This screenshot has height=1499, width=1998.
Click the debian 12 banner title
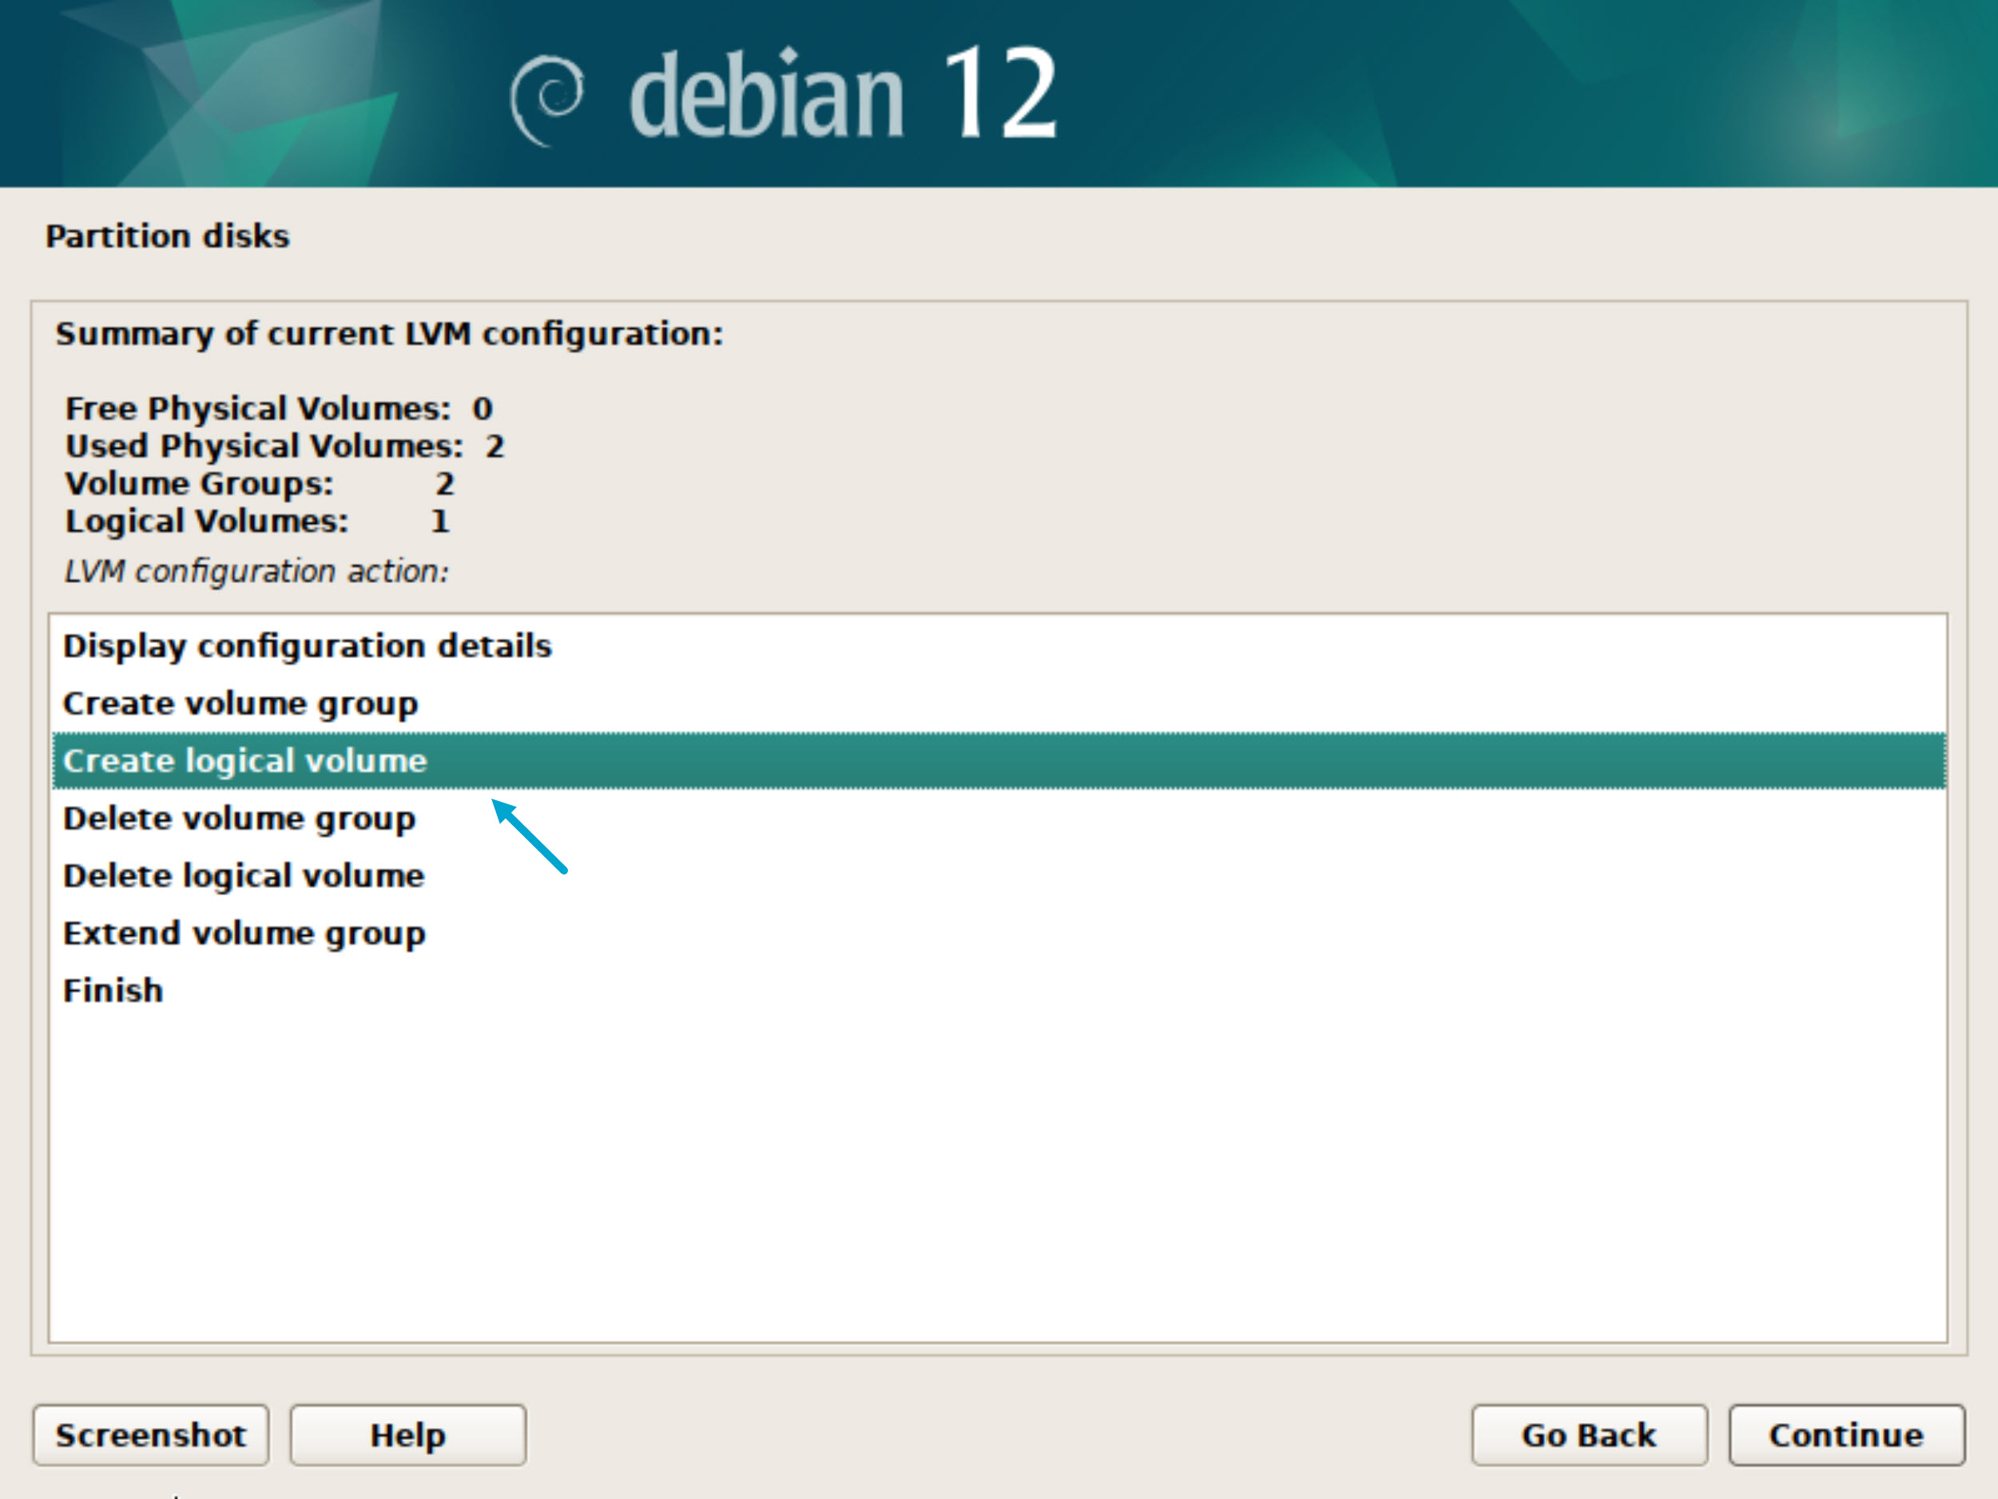pyautogui.click(x=842, y=94)
